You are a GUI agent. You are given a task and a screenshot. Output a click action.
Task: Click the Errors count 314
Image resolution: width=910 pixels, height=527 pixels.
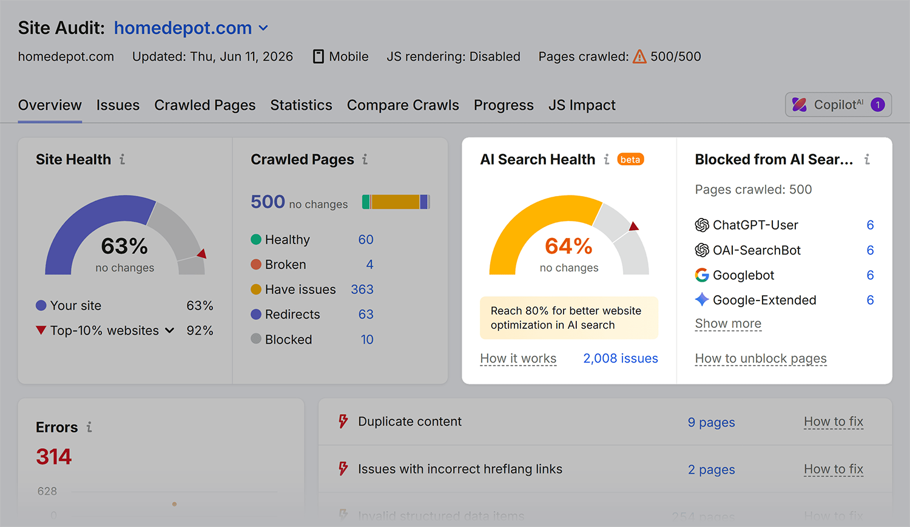[54, 457]
